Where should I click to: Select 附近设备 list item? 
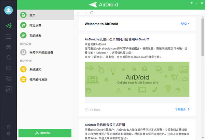pos(45,25)
